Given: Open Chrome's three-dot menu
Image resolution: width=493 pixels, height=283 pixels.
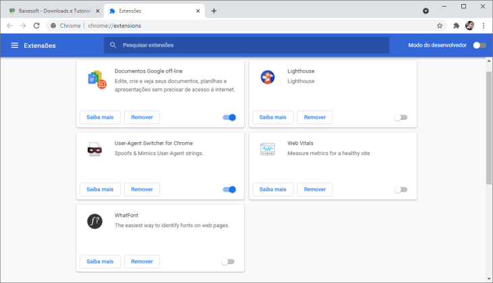Looking at the screenshot, I should point(484,26).
